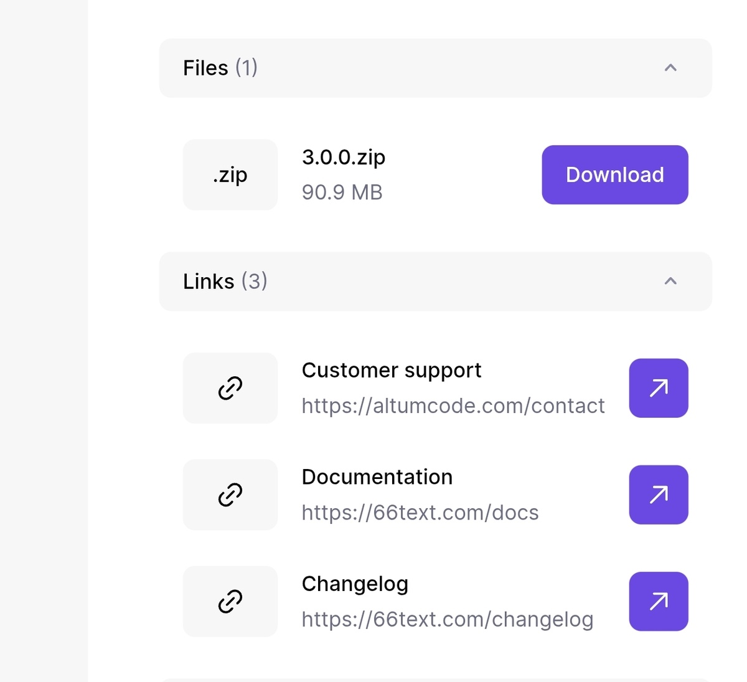The image size is (747, 682).
Task: Open the 66text.com/changelog URL
Action: pyautogui.click(x=447, y=620)
